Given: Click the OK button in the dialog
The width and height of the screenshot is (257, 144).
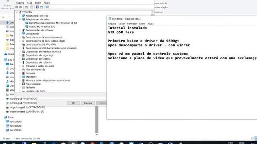Looking at the screenshot, I should [x=73, y=103].
